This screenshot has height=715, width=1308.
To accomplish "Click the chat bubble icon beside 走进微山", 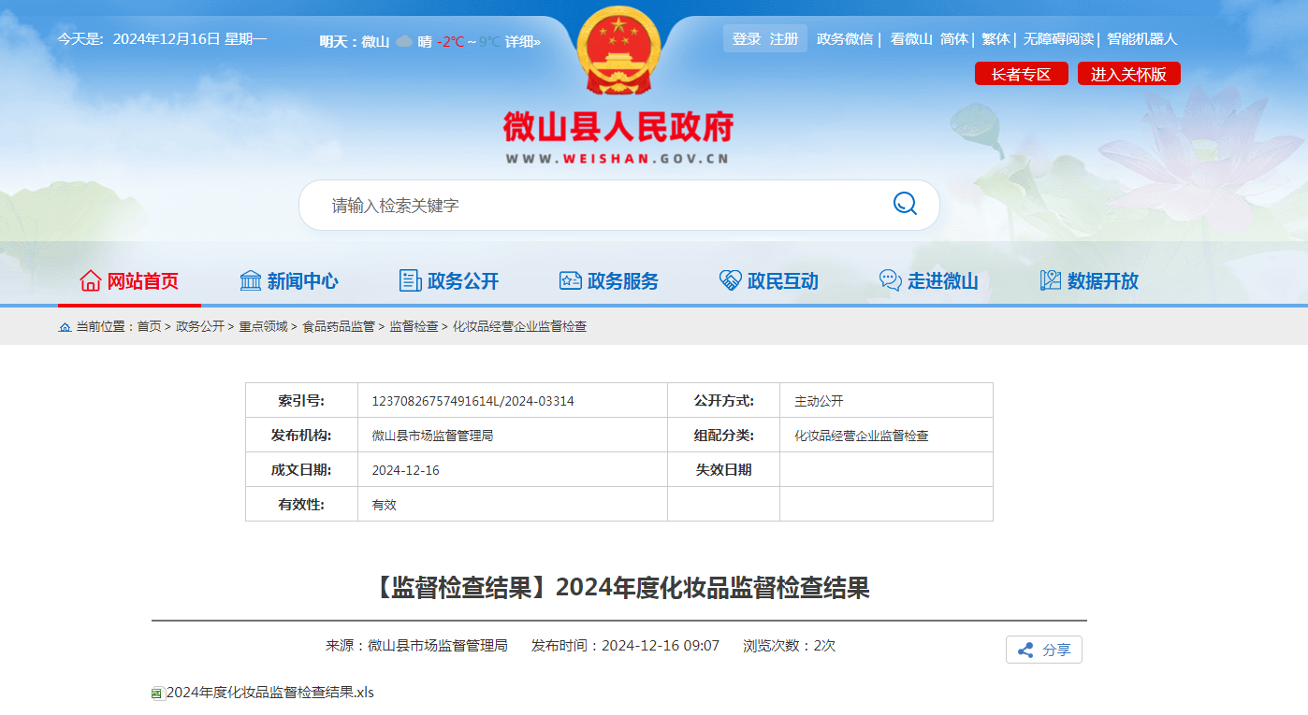I will pyautogui.click(x=891, y=280).
